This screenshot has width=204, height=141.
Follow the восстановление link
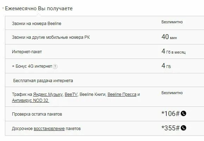pos(49,129)
